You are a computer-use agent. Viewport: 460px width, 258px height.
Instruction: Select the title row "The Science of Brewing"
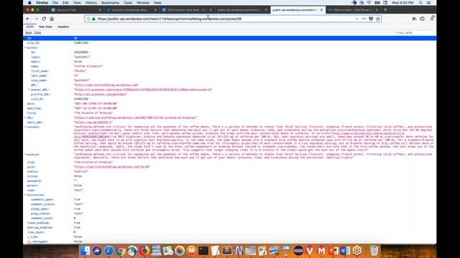230,113
